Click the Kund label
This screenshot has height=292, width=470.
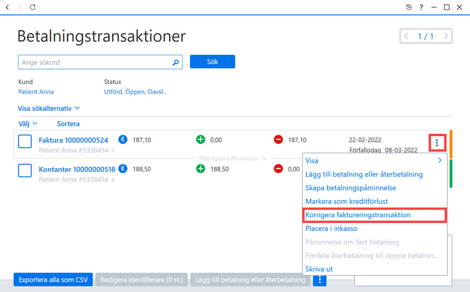pos(25,82)
